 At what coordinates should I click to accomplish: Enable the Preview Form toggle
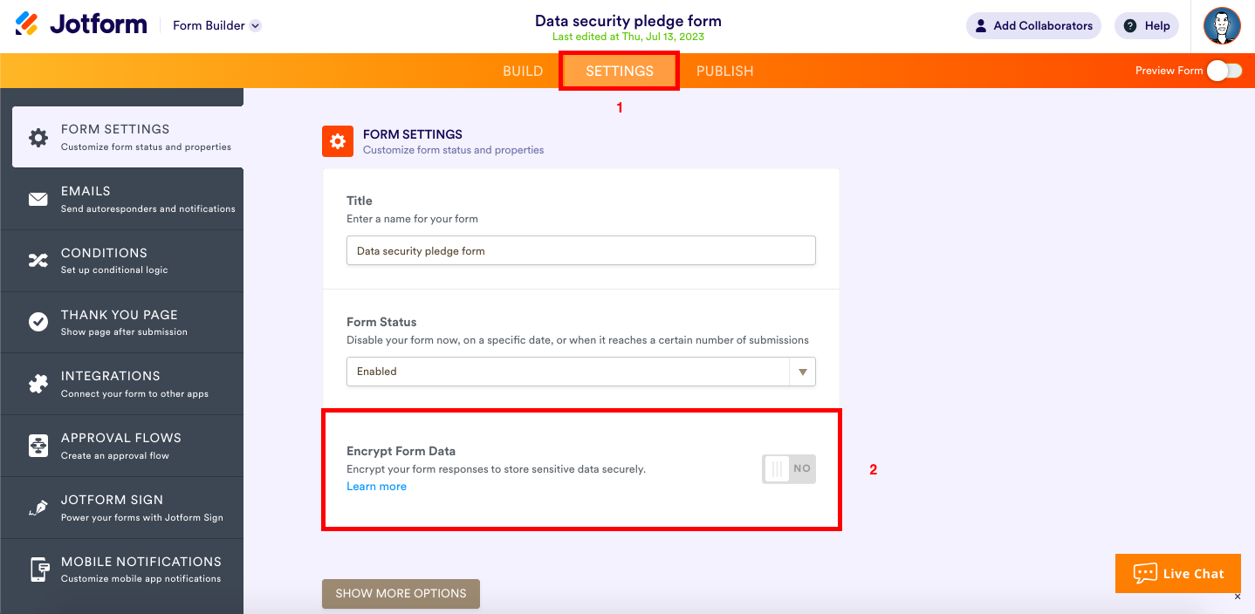coord(1224,71)
